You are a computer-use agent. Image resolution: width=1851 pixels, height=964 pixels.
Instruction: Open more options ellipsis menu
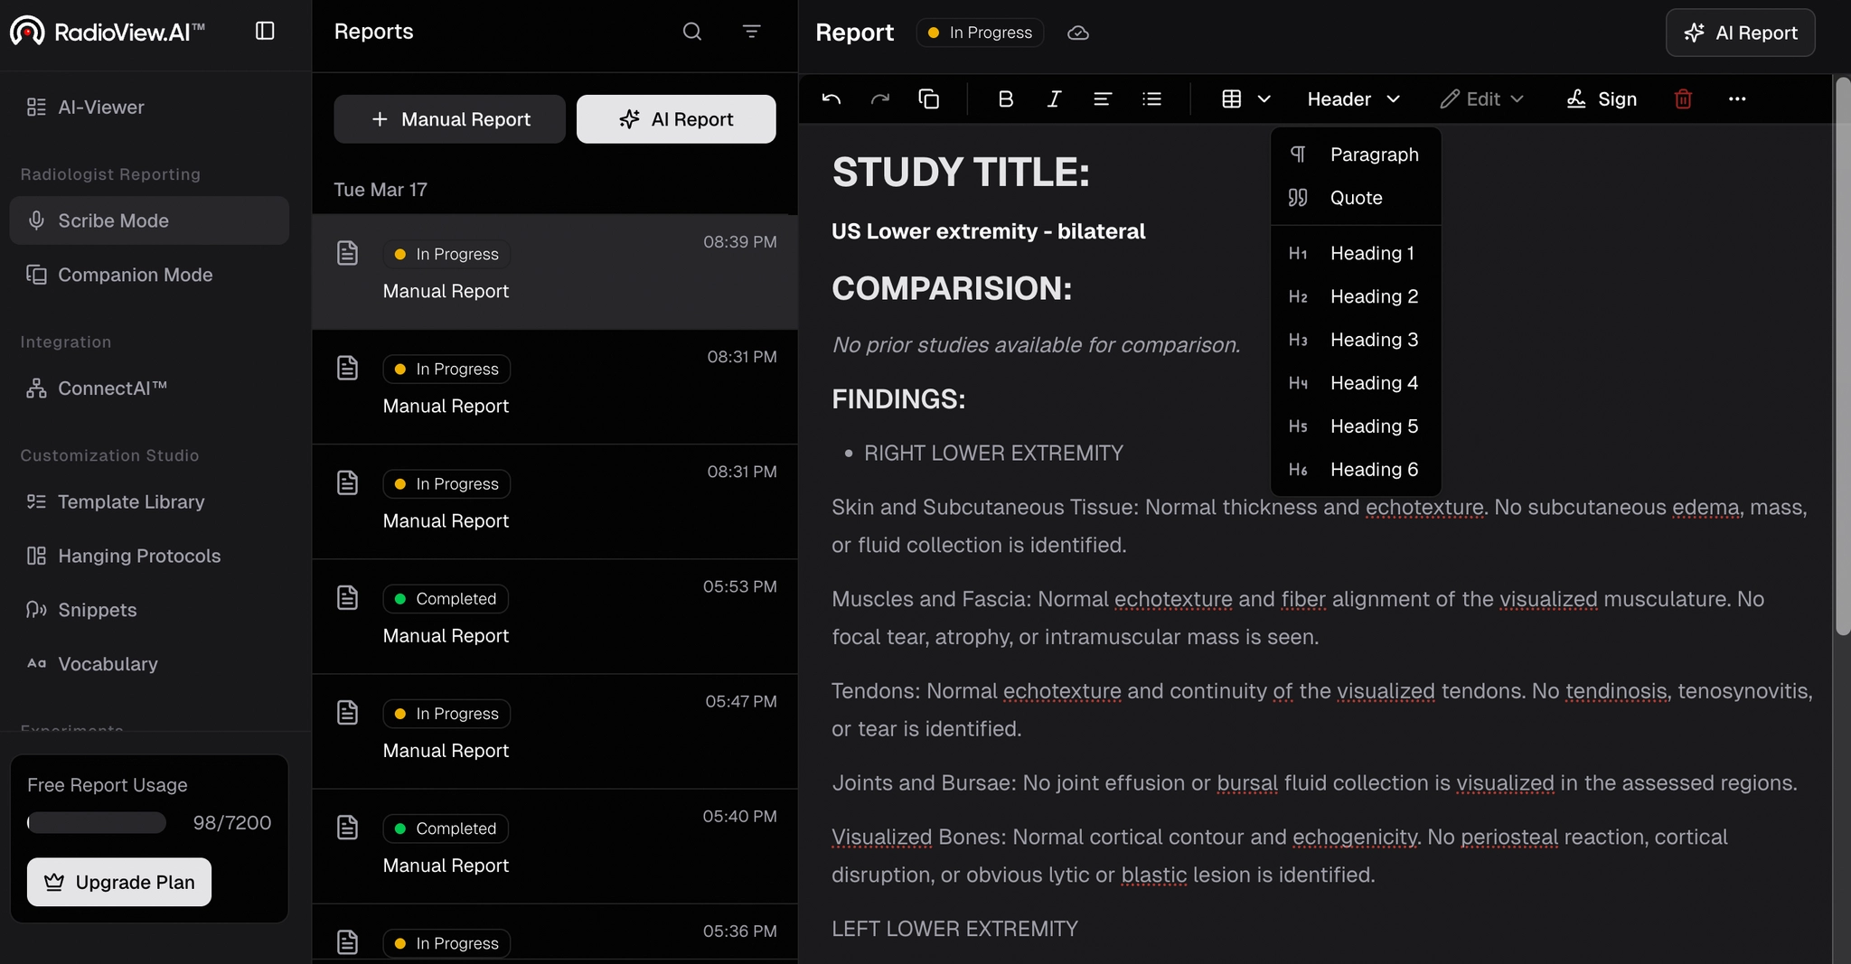pos(1737,99)
